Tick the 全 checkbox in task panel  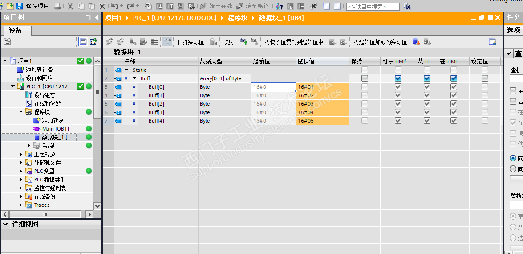point(513,91)
